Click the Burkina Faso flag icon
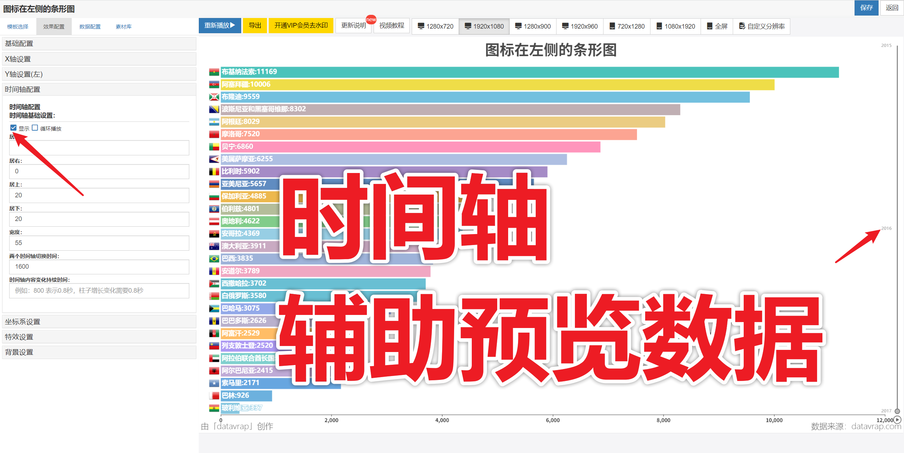Viewport: 904px width, 453px height. click(214, 72)
